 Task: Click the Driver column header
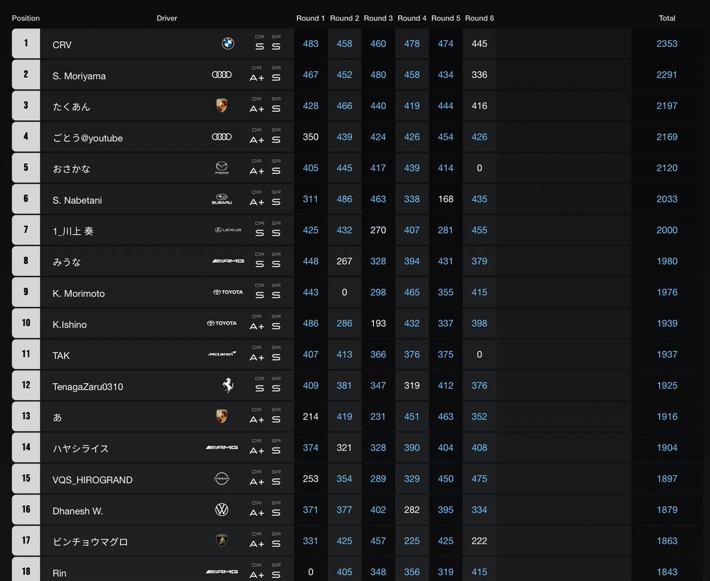pyautogui.click(x=167, y=18)
